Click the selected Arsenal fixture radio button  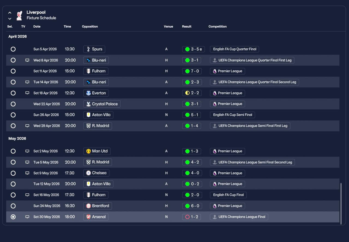[13, 217]
